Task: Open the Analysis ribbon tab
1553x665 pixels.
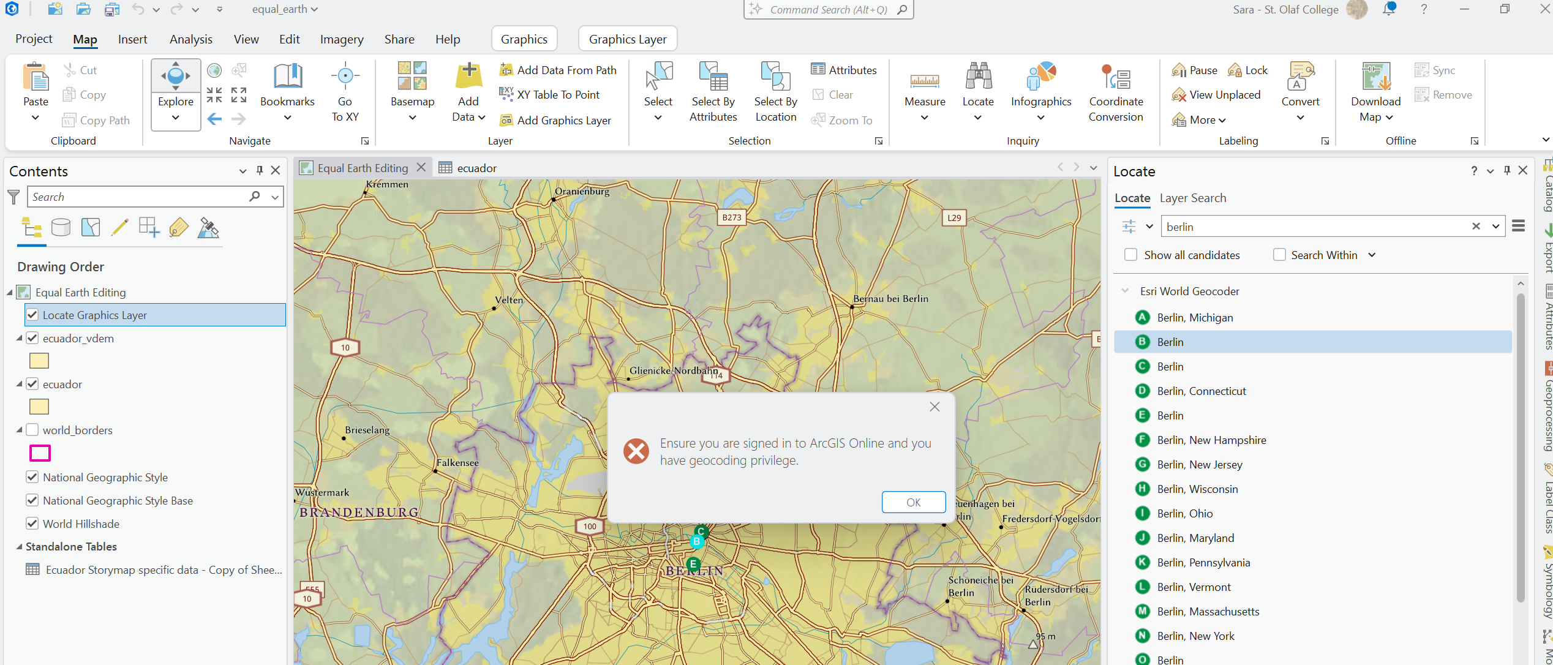Action: pos(190,39)
